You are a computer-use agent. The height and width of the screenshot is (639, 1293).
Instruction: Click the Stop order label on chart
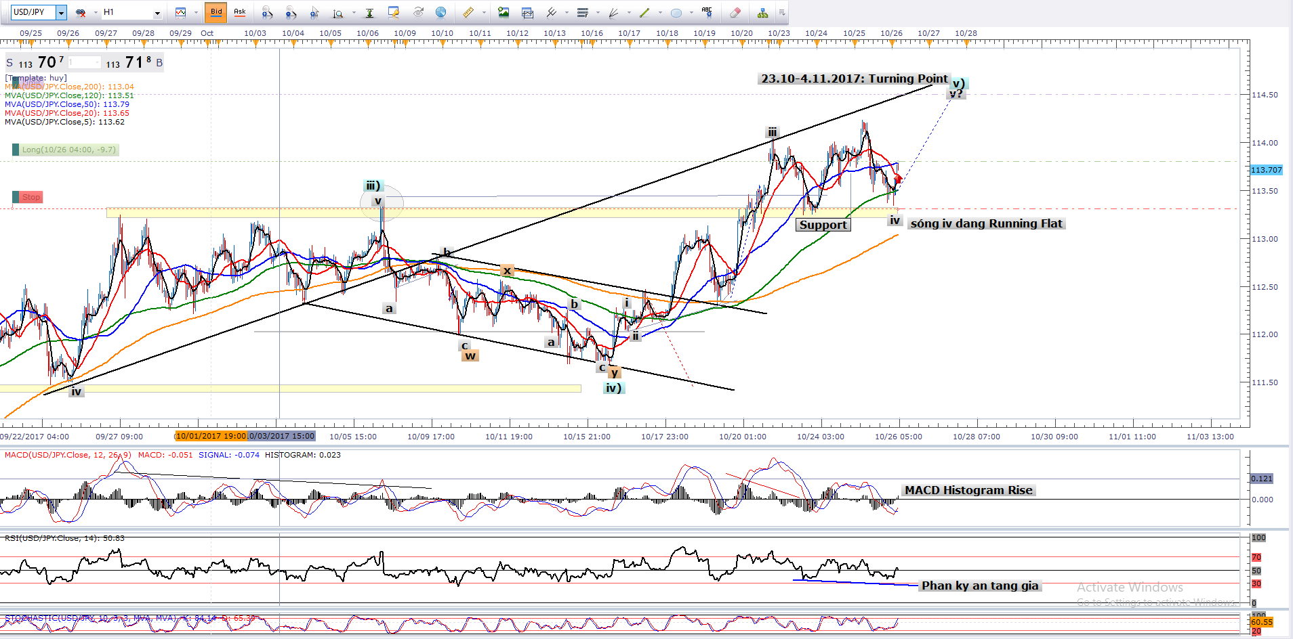pyautogui.click(x=30, y=197)
